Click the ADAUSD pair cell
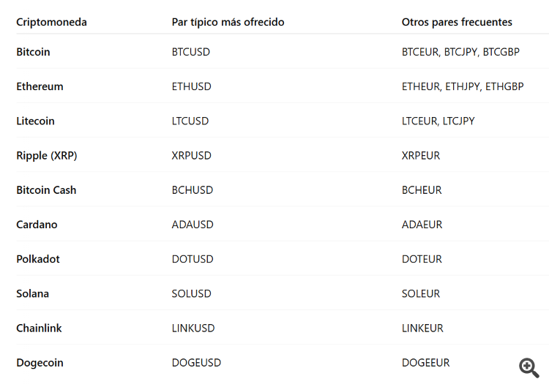 193,225
